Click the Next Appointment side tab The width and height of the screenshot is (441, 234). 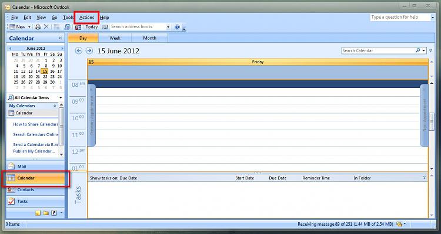tap(424, 115)
